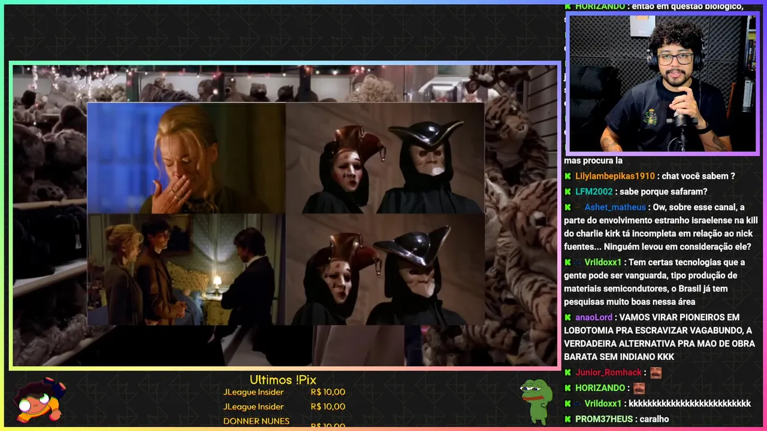
Task: Click the 'Ultimos !Pix' heading
Action: click(x=283, y=380)
